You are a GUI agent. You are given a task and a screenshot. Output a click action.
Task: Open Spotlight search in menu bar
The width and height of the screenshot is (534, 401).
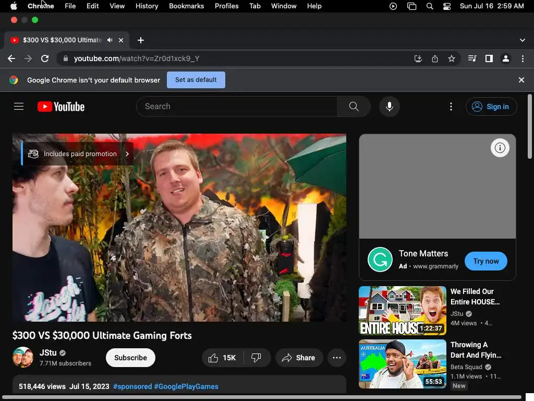pyautogui.click(x=430, y=6)
